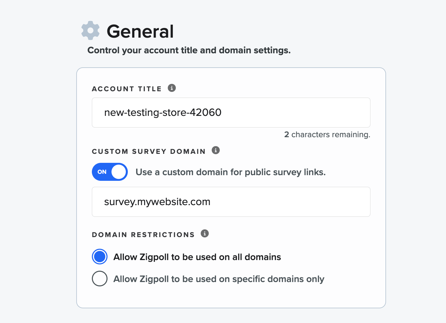Click the subtitle about account title settings

pos(189,50)
